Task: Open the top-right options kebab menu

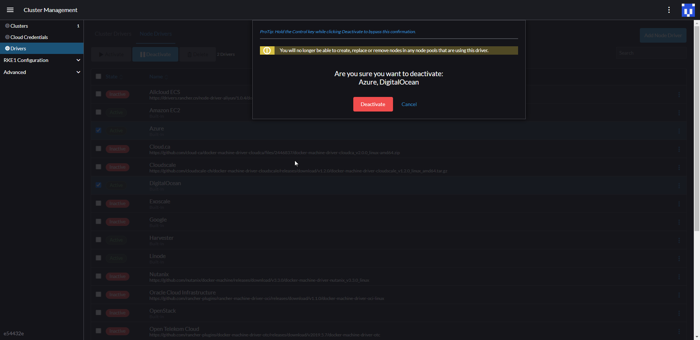Action: click(669, 10)
